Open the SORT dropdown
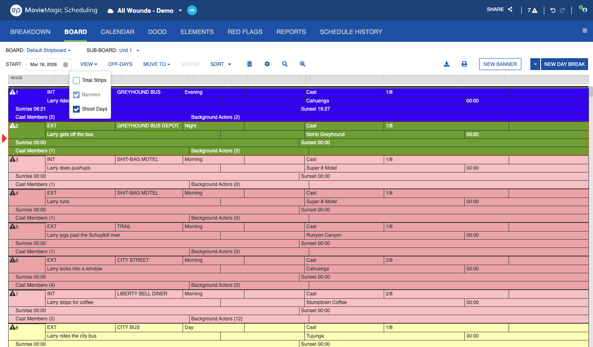Screen dimensions: 593x347 pos(220,64)
